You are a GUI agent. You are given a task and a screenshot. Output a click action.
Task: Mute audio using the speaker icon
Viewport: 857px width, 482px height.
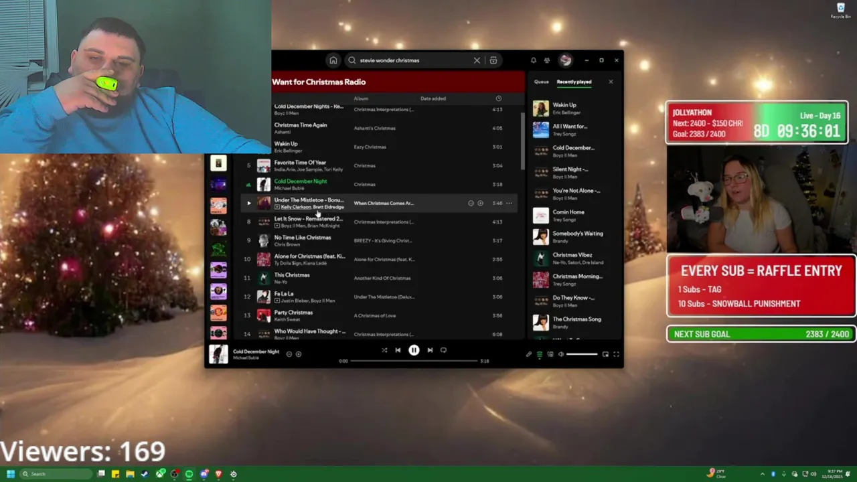point(561,354)
